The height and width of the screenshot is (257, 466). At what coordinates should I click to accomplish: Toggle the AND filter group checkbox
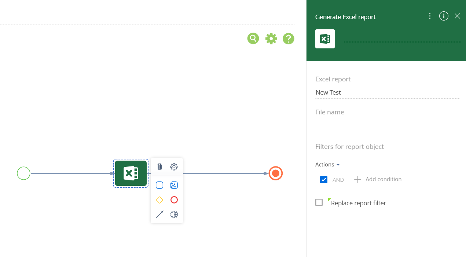coord(324,180)
